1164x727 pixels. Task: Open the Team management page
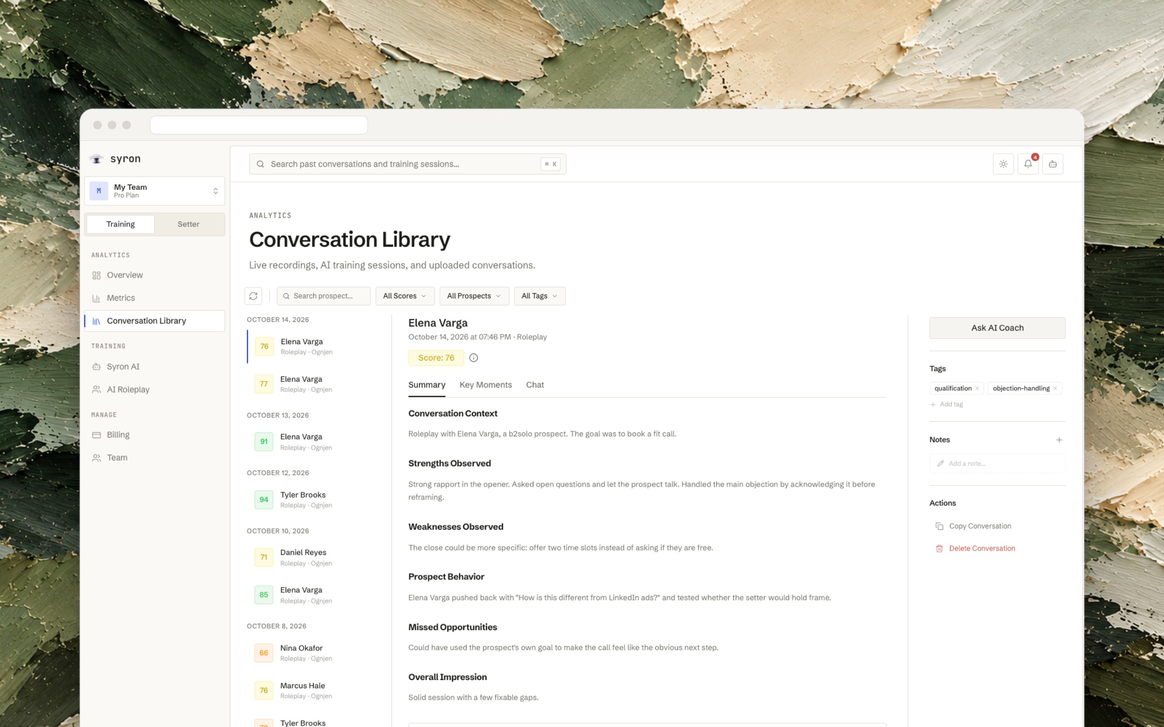click(154, 458)
